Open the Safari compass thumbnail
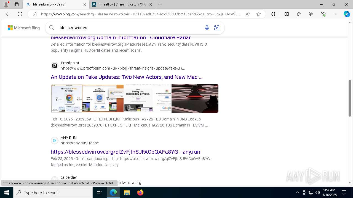Viewport: 353px width, 198px height. click(x=103, y=98)
